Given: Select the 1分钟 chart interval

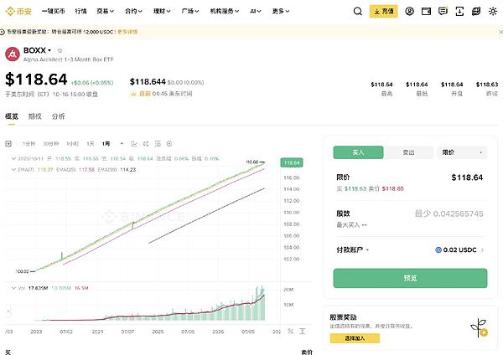Looking at the screenshot, I should point(29,144).
